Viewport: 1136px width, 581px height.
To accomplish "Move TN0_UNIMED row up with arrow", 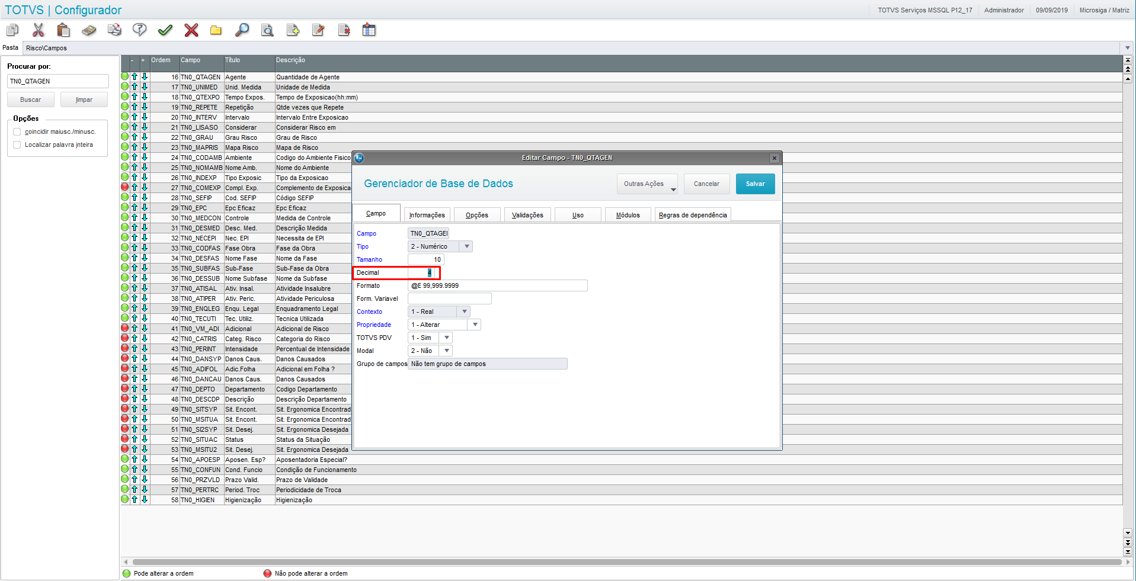I will pyautogui.click(x=135, y=86).
